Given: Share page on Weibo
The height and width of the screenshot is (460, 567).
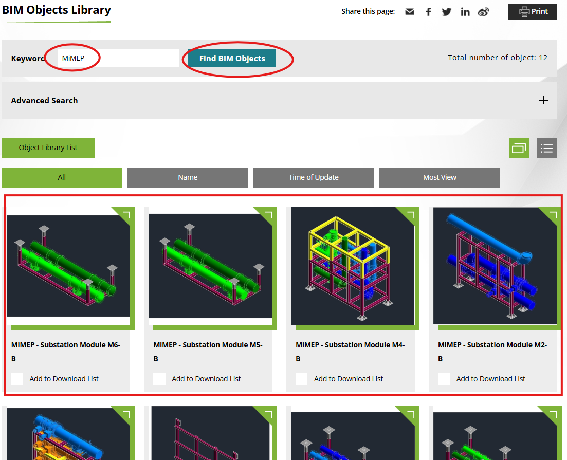Looking at the screenshot, I should (484, 12).
